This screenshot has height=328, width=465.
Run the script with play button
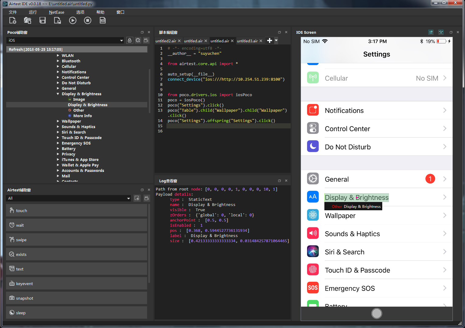pyautogui.click(x=73, y=20)
